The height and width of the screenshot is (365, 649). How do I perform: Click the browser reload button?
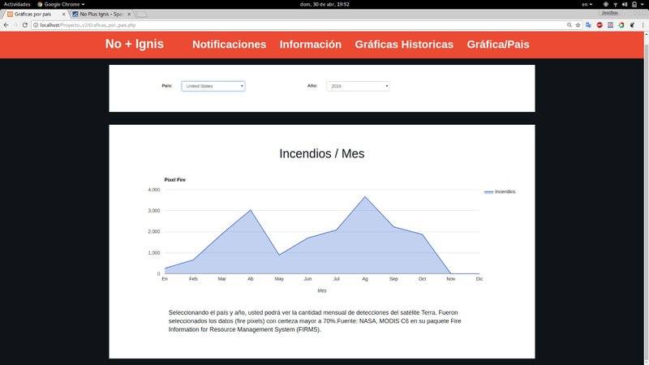pyautogui.click(x=24, y=25)
